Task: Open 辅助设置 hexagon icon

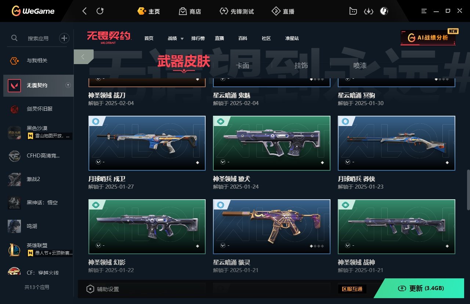Action: pos(90,289)
